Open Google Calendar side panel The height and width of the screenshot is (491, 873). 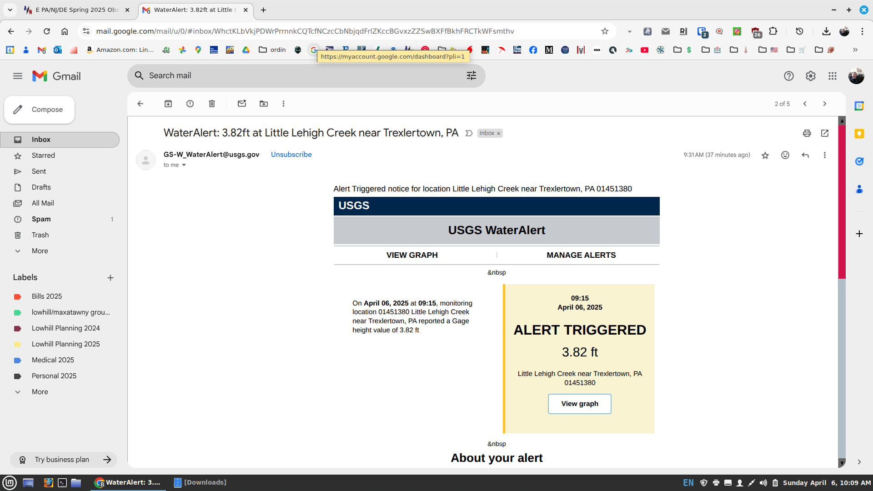[859, 106]
